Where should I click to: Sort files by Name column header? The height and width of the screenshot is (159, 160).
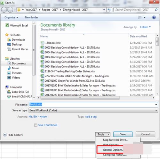coord(44,36)
